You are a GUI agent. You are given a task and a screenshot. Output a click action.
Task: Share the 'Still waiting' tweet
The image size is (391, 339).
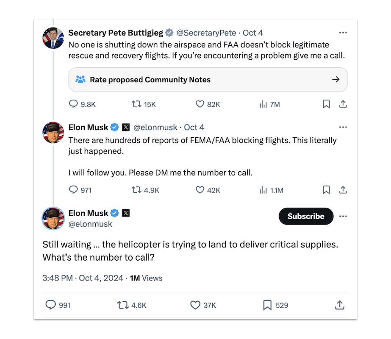[339, 305]
